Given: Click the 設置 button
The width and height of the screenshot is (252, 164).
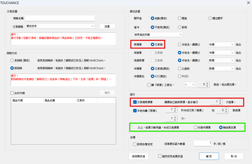Looking at the screenshot, I should [107, 26].
